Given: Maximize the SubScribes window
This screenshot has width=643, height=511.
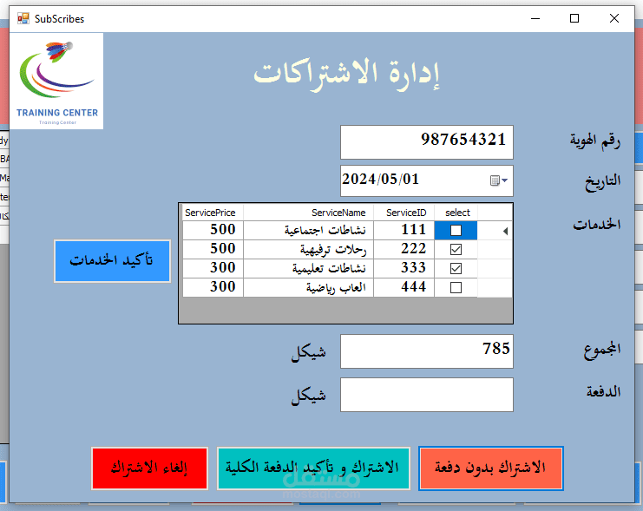Looking at the screenshot, I should click(574, 18).
